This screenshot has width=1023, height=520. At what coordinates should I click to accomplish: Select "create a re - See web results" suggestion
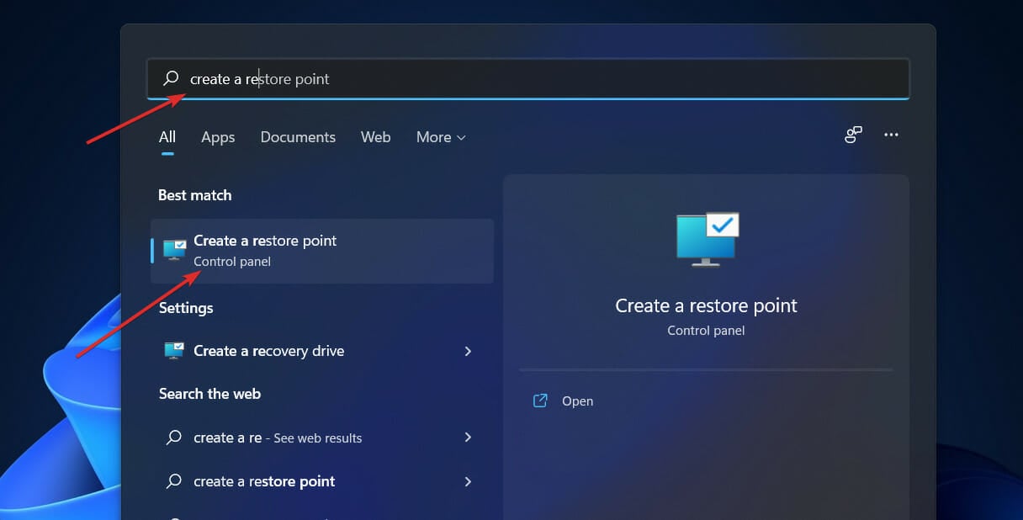pyautogui.click(x=322, y=438)
